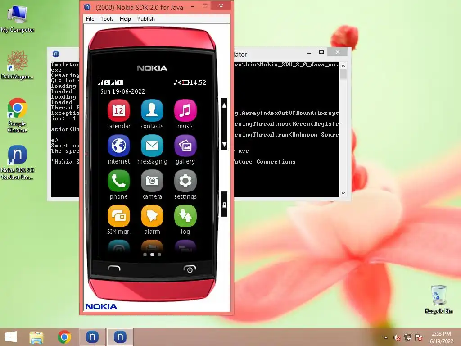This screenshot has height=346, width=461.
Task: Open the messaging app icon
Action: pos(152,146)
